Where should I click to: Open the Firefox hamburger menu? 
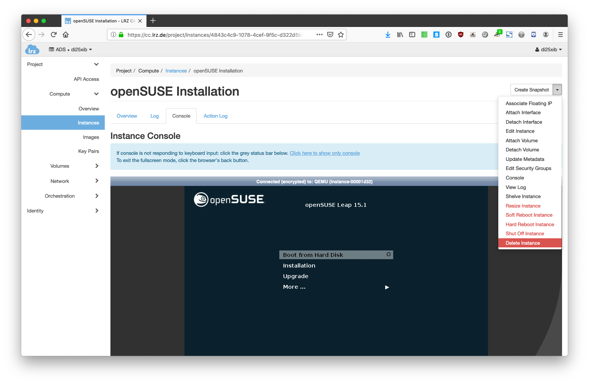[x=560, y=35]
